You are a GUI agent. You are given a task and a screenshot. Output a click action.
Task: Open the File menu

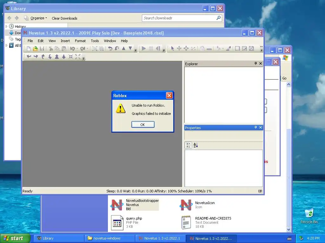[30, 41]
